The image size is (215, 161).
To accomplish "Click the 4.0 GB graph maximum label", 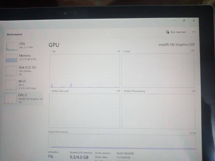I will pos(193,133).
